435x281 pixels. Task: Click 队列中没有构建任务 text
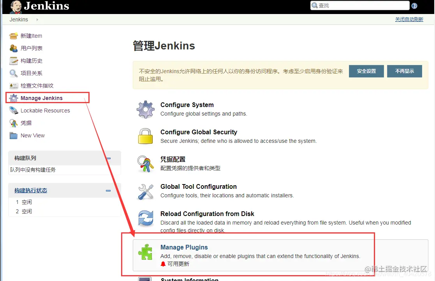[x=33, y=170]
